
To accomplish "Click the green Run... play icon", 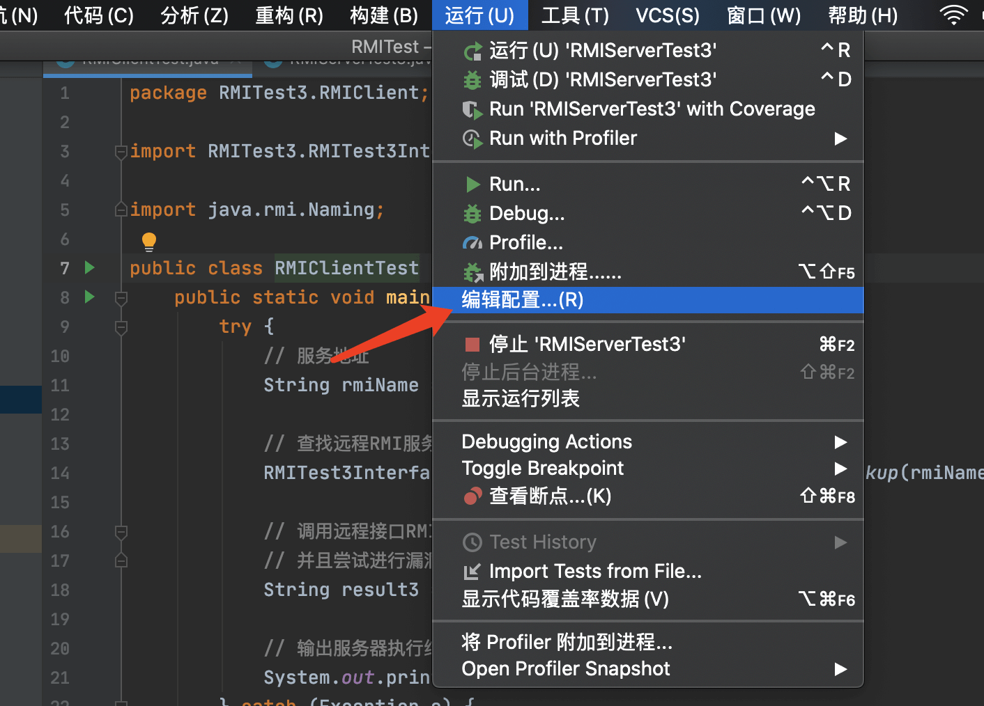I will [473, 185].
